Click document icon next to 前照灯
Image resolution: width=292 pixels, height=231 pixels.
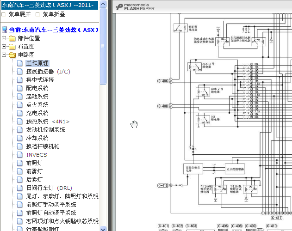point(20,163)
